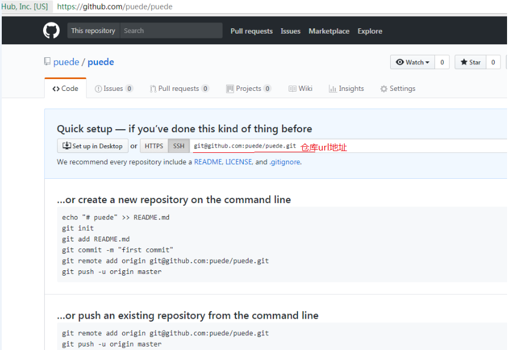The width and height of the screenshot is (510, 350).
Task: Select the git@github.com:puede/puede.git URL field
Action: point(348,146)
